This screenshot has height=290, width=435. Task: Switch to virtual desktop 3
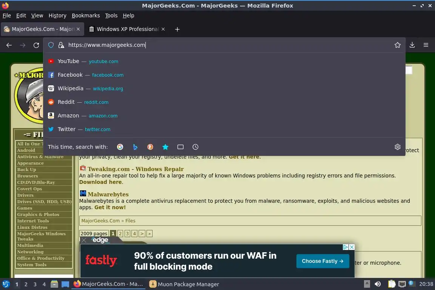(35, 284)
